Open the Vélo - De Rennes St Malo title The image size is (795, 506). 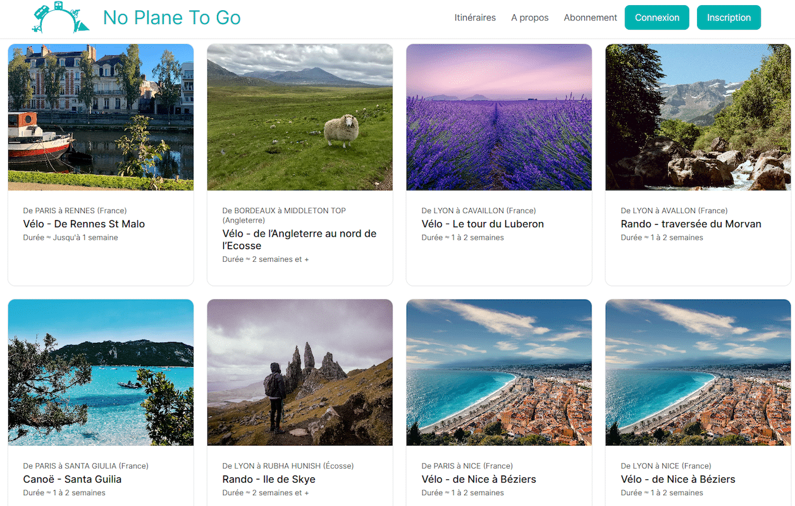[84, 224]
